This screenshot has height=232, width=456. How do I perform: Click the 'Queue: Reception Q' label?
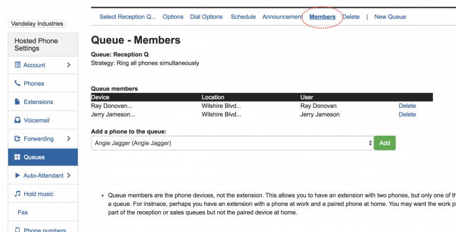[120, 55]
